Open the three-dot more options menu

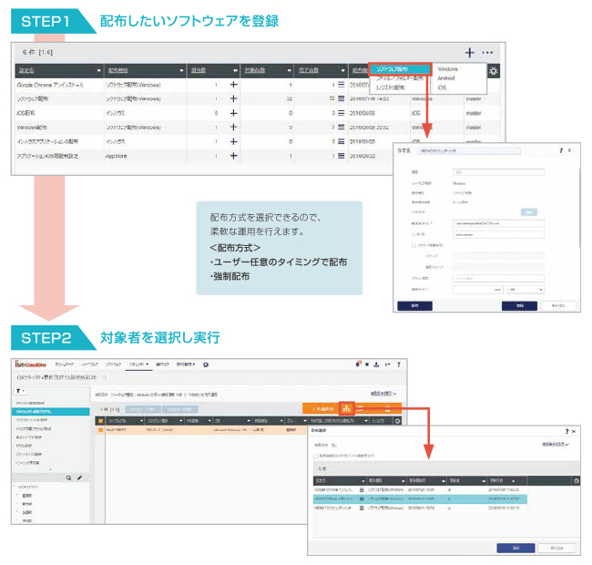[488, 53]
